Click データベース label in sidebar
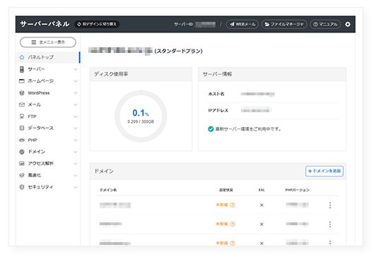 pyautogui.click(x=41, y=128)
